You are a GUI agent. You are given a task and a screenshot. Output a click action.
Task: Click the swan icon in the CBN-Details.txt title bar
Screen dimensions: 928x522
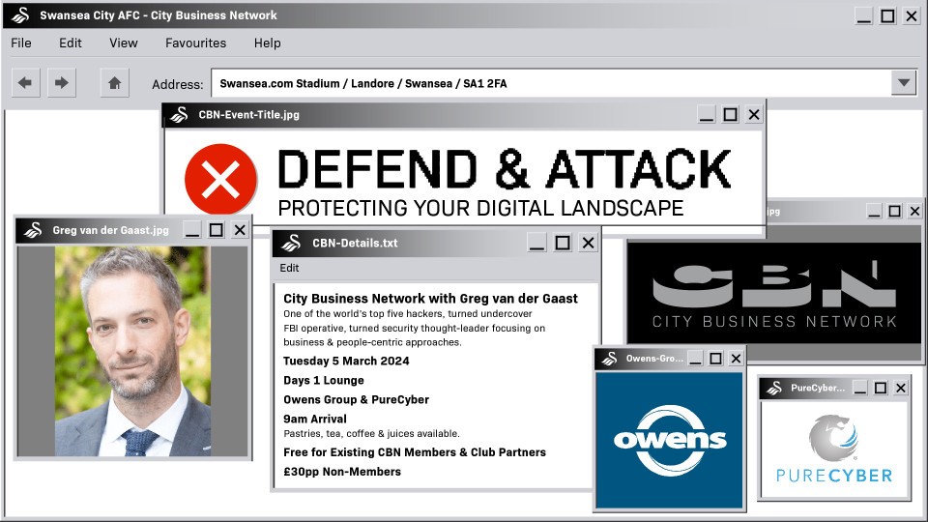point(290,243)
